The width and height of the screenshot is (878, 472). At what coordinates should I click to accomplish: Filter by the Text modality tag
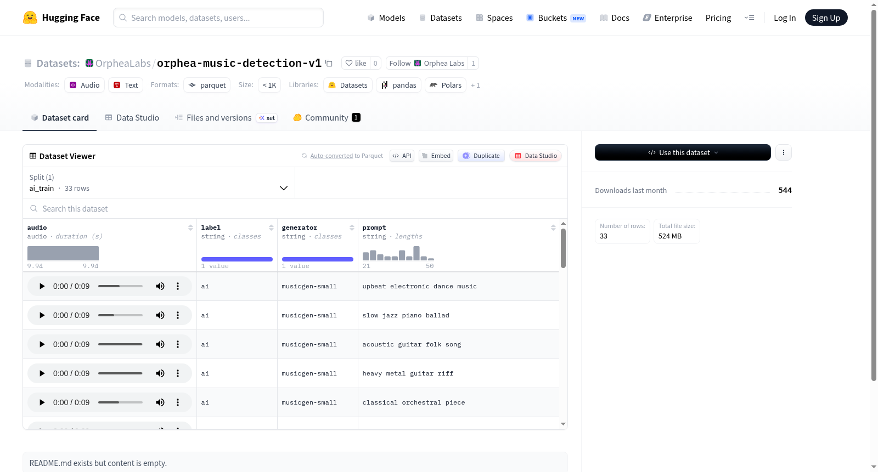point(126,85)
